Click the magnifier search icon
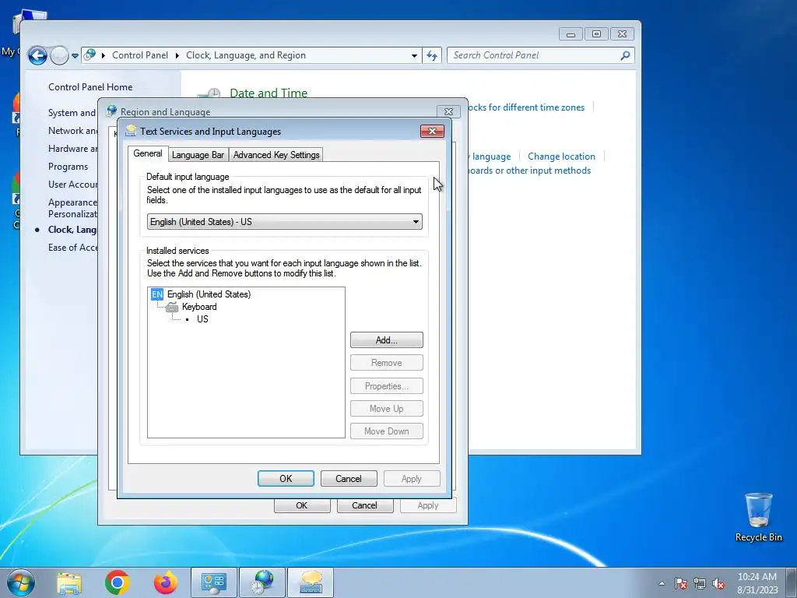The image size is (797, 598). click(625, 55)
